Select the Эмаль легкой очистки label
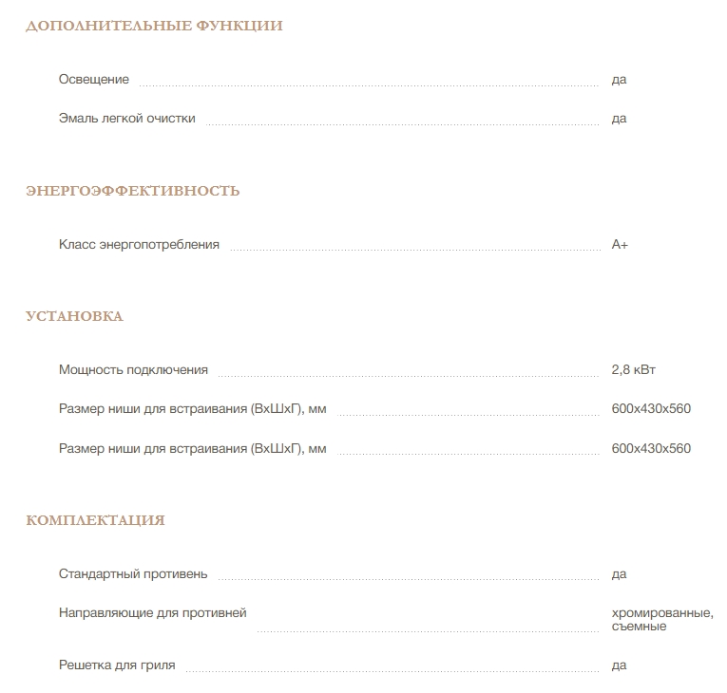The height and width of the screenshot is (693, 727). coord(127,119)
